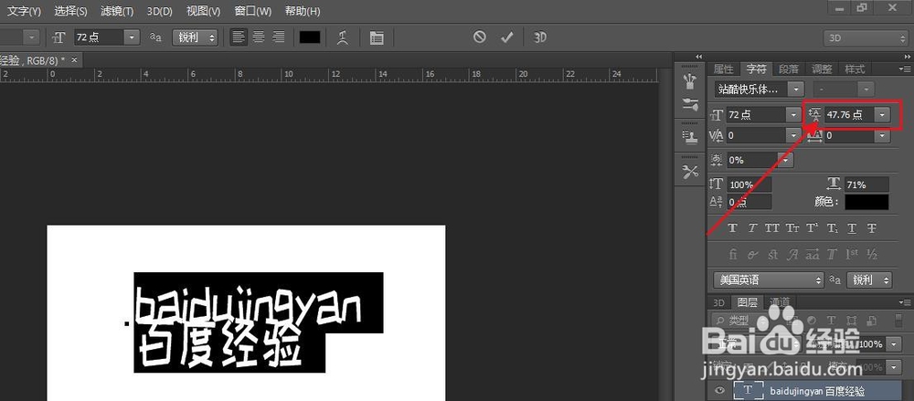Click the 3D text conversion button
Image resolution: width=914 pixels, height=401 pixels.
pos(540,37)
